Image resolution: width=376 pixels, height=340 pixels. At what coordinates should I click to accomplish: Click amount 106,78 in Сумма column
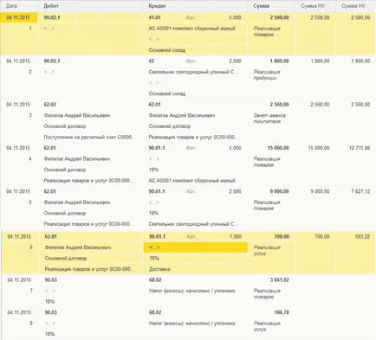click(282, 312)
